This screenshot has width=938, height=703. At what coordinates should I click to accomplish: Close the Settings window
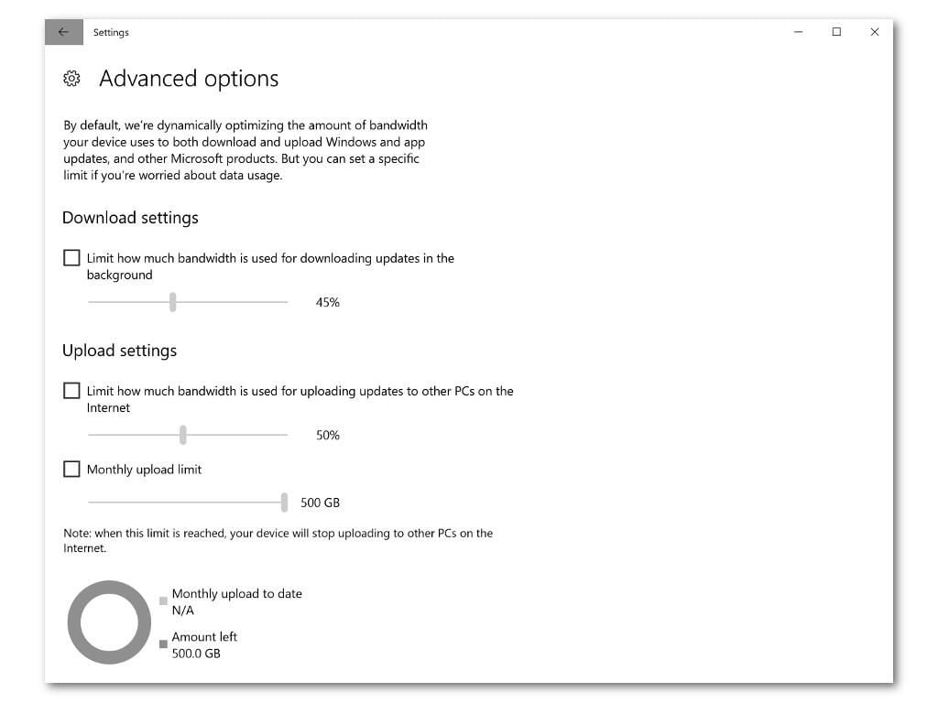tap(875, 32)
